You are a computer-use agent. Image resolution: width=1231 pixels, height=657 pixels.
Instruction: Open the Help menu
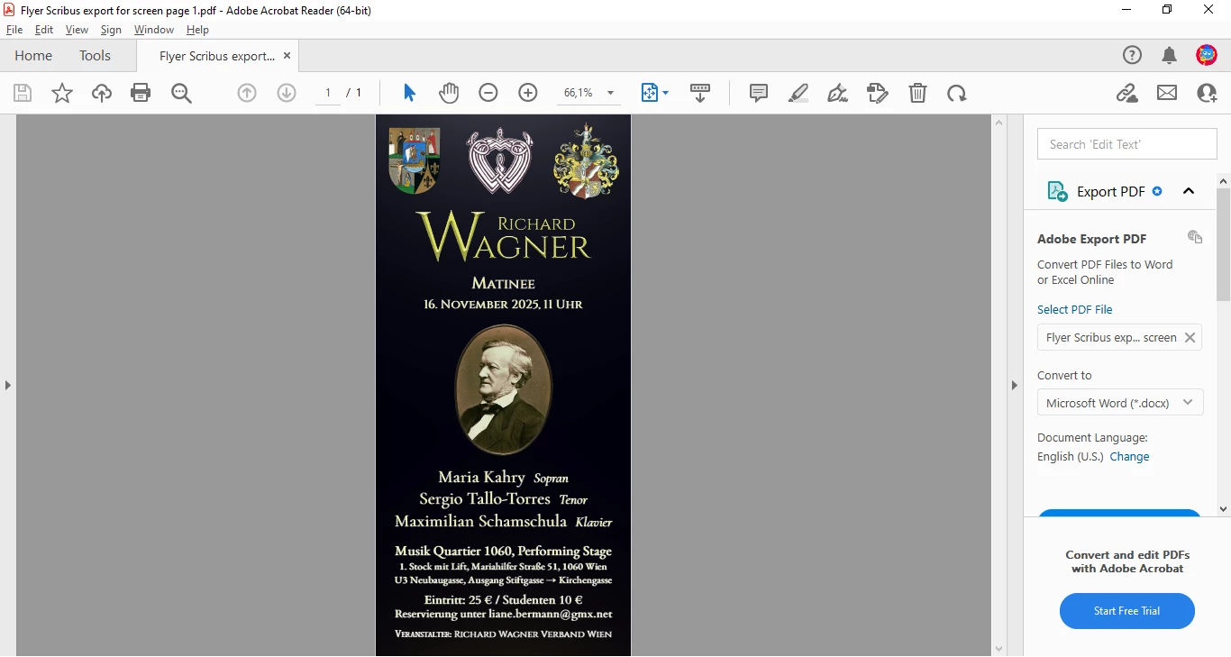pyautogui.click(x=197, y=30)
